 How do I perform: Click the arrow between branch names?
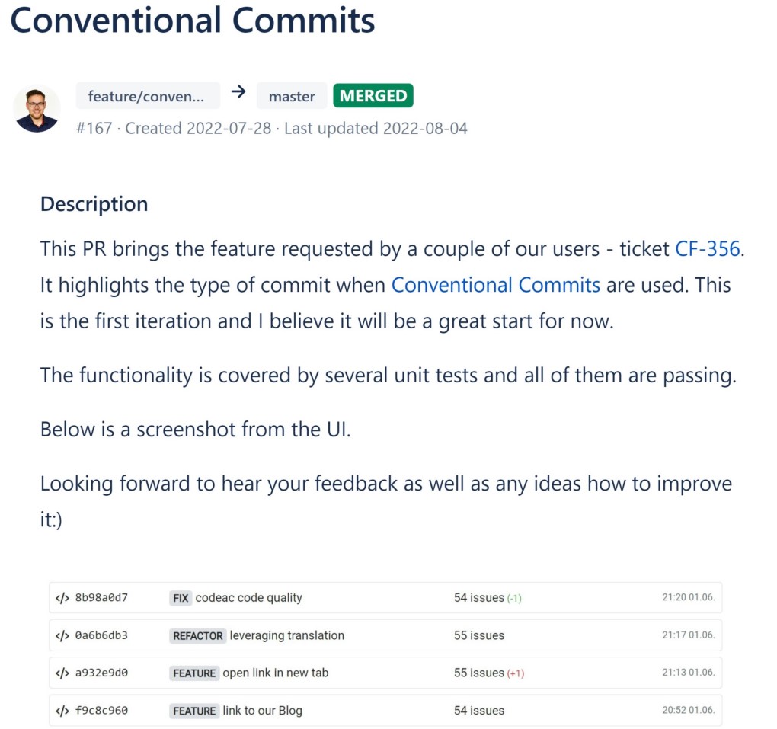[238, 92]
